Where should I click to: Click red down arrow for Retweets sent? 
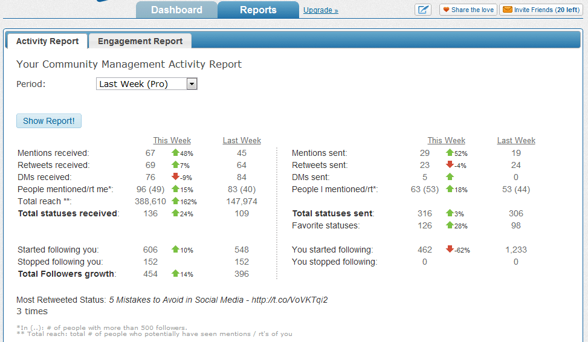[450, 164]
